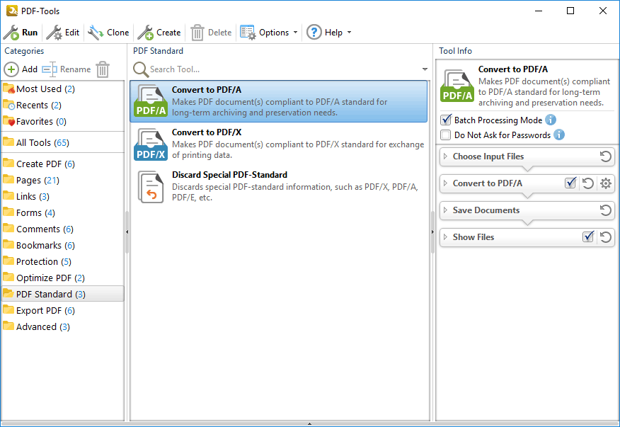Select the PDF Standard category
620x427 pixels.
click(62, 294)
